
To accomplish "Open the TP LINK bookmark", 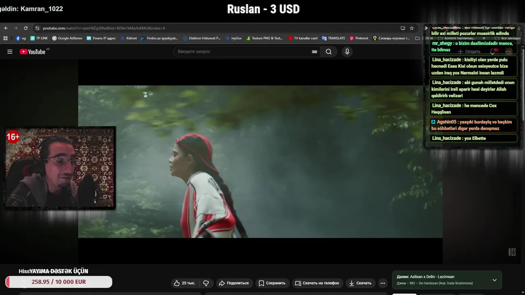I will [x=39, y=38].
